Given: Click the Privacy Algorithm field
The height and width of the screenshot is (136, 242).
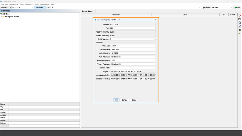Looking at the screenshot, I should pyautogui.click(x=133, y=60).
